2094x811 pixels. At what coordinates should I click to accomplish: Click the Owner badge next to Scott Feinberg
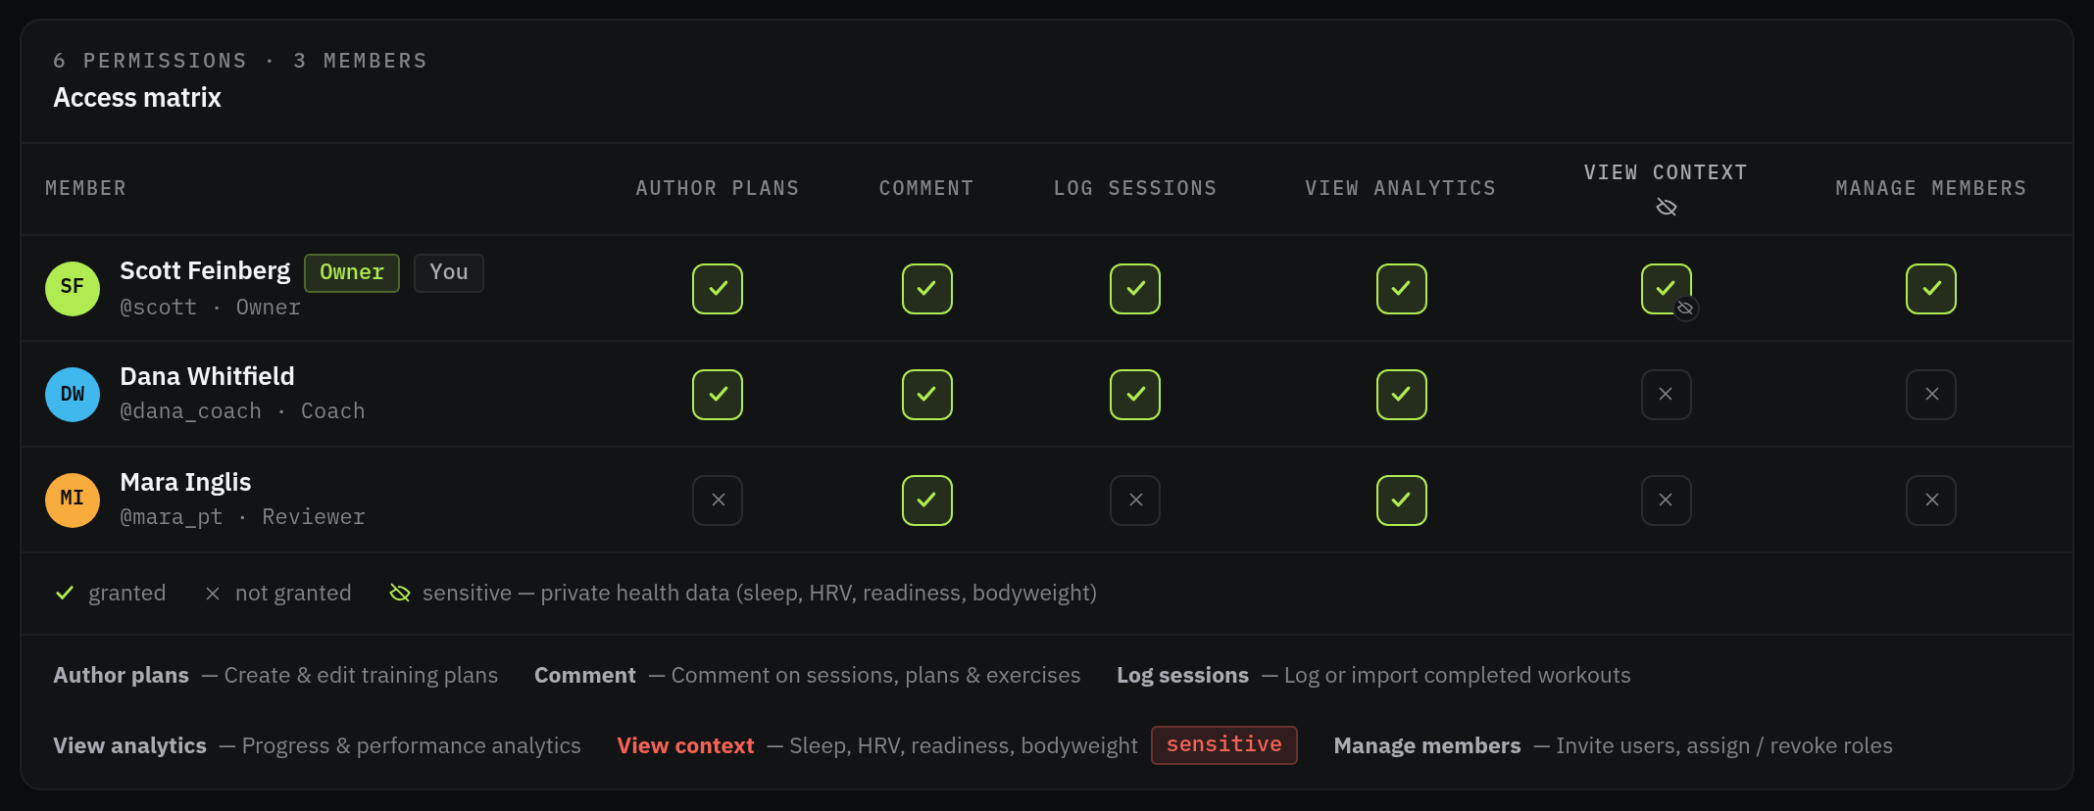coord(352,272)
